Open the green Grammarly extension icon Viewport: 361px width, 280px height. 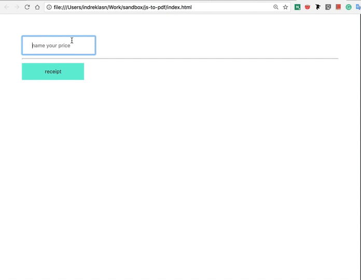pyautogui.click(x=349, y=7)
